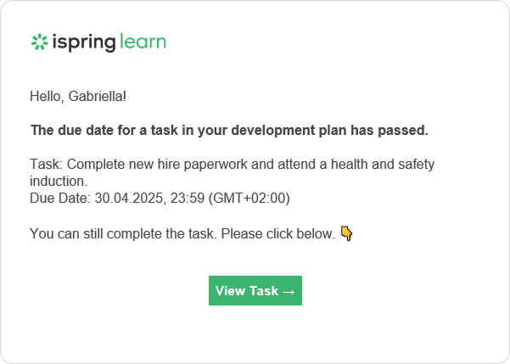Open the task with View Task button
Viewport: 510px width, 364px height.
[x=255, y=290]
